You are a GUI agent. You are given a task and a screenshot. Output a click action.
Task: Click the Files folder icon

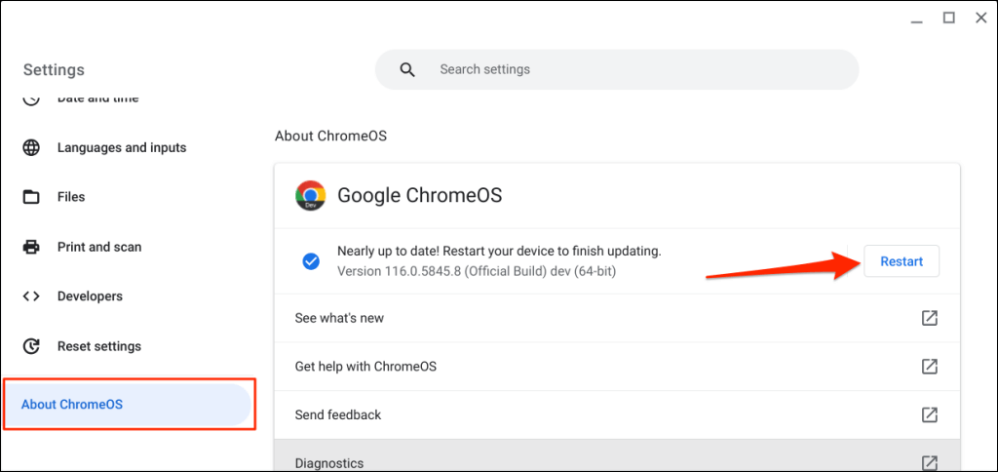[31, 197]
